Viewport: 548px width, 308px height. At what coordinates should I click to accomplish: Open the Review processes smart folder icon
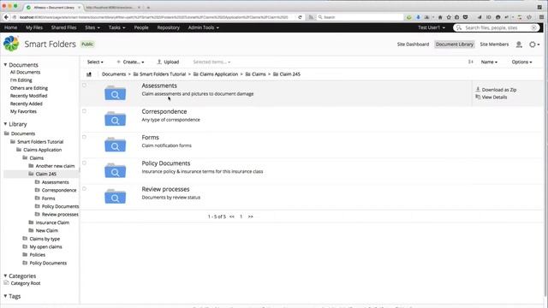click(115, 197)
